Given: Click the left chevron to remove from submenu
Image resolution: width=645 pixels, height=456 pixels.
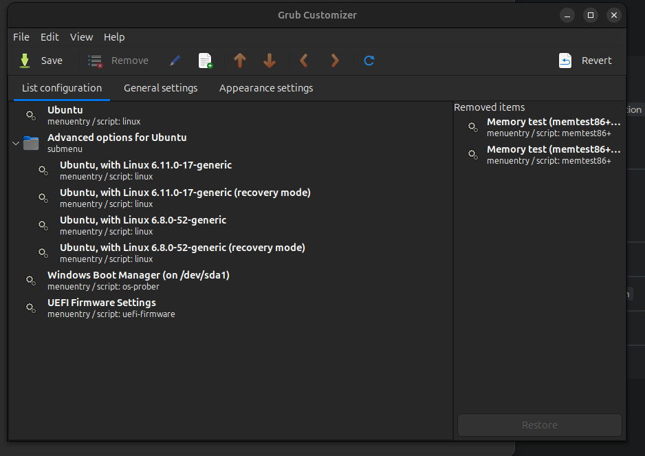Looking at the screenshot, I should point(303,61).
